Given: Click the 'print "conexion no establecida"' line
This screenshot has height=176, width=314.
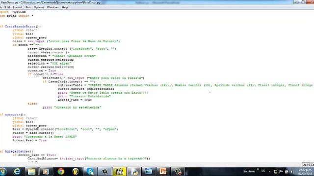Looking at the screenshot, I should click(x=72, y=108).
